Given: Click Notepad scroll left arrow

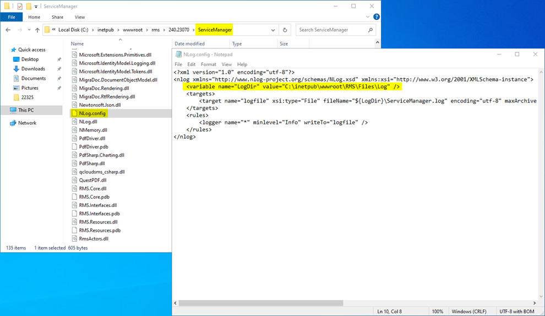Looking at the screenshot, I should point(176,303).
